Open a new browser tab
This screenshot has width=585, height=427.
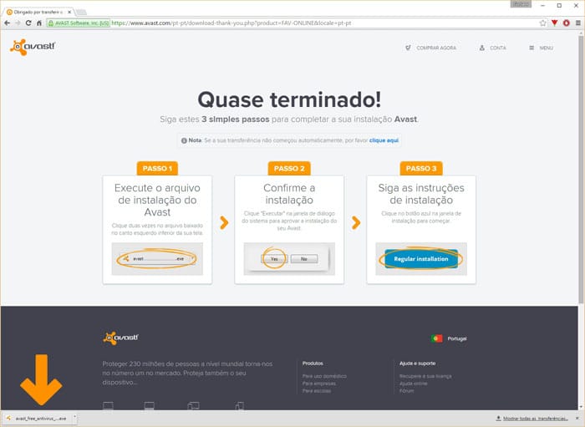[81, 13]
